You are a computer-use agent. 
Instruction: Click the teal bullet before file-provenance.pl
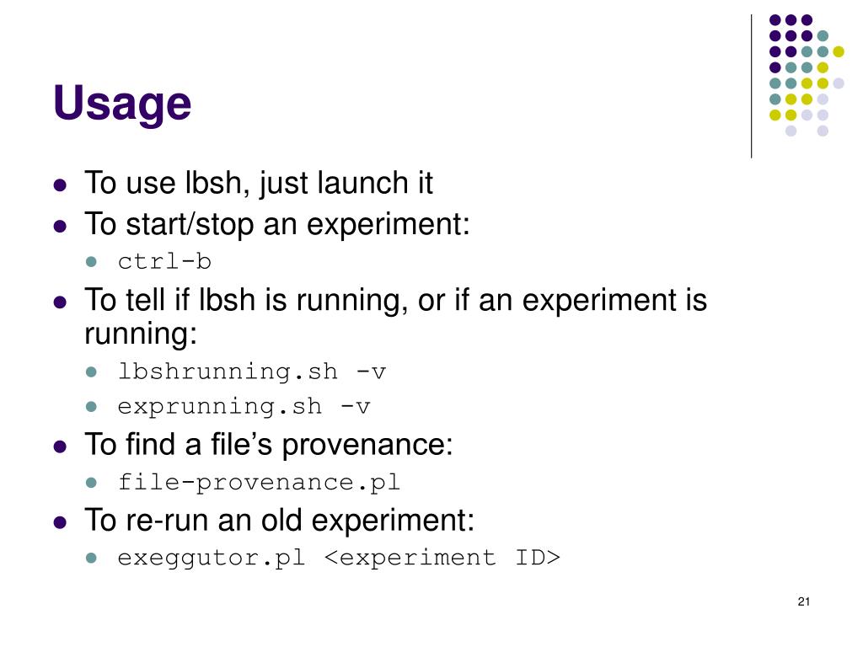pos(91,483)
